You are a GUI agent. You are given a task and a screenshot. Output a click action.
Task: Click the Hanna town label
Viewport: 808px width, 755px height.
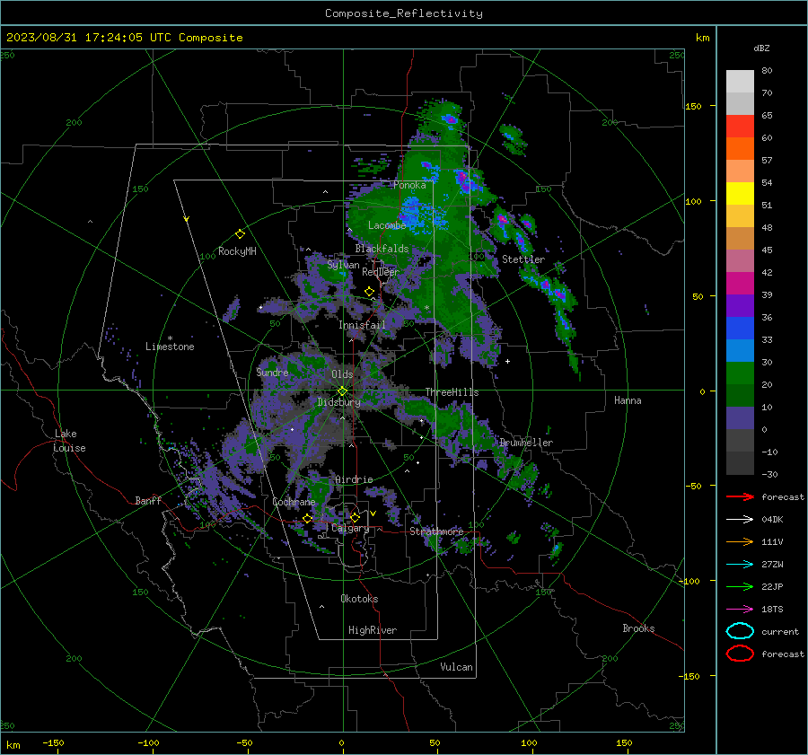[x=628, y=400]
